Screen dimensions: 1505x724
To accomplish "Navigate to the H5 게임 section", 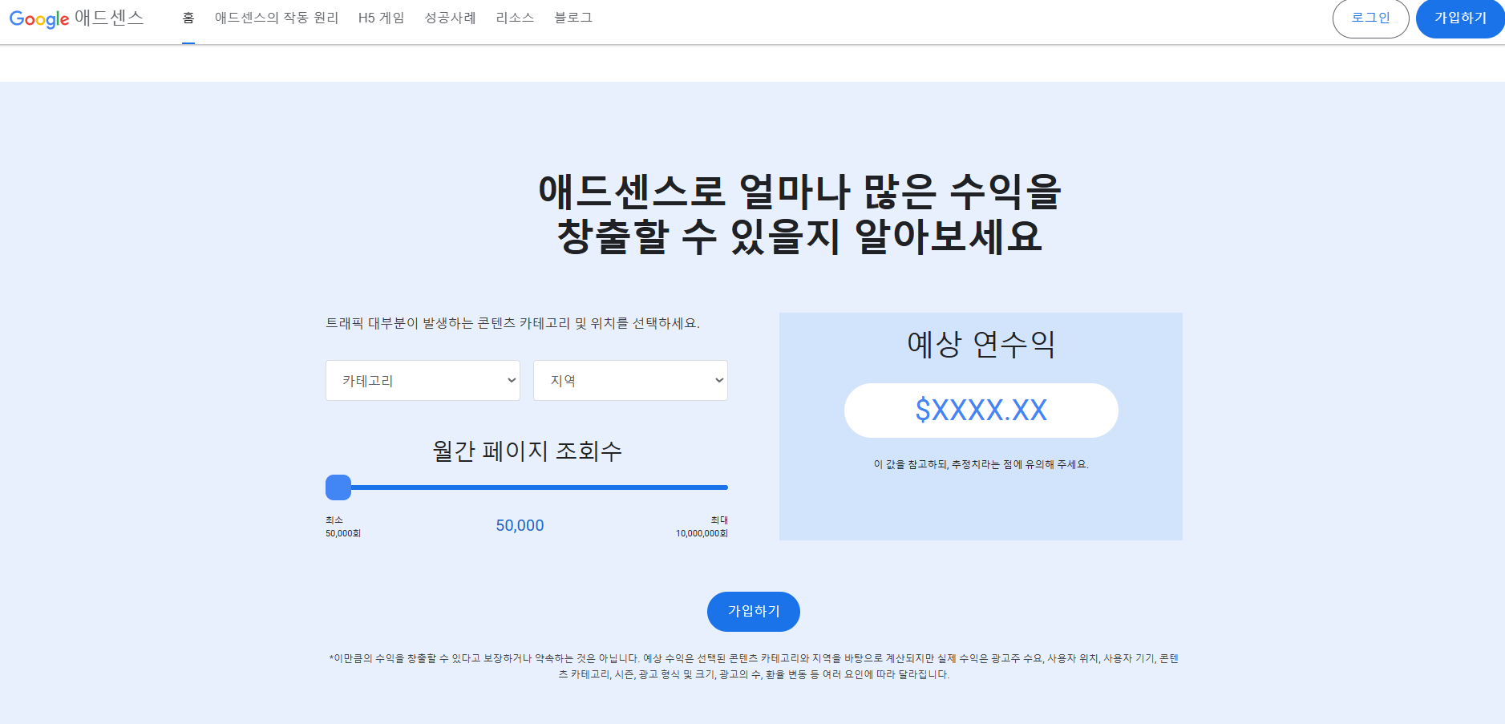I will pos(382,17).
